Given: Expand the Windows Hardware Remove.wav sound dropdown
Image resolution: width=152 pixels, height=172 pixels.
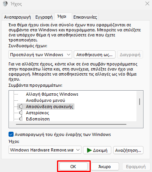Looking at the screenshot, I should point(45,150).
